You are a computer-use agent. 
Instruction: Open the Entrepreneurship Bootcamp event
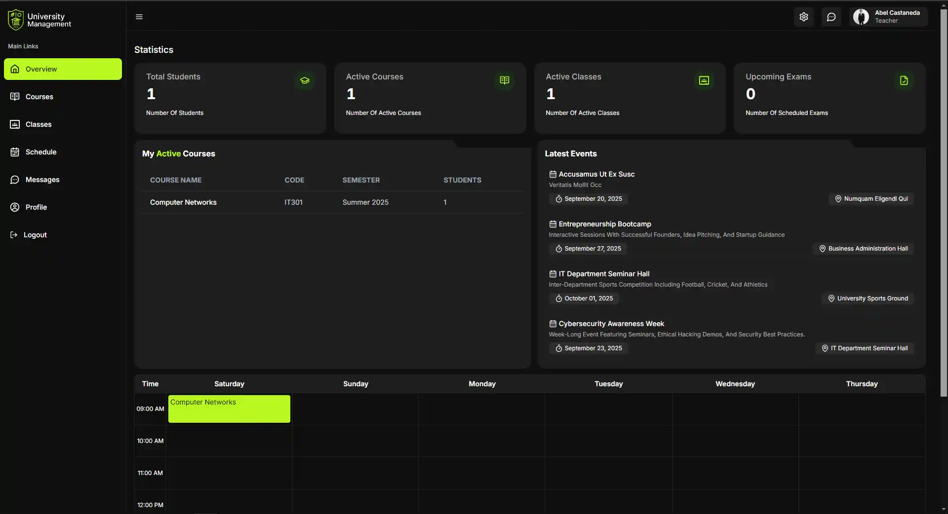click(x=605, y=224)
